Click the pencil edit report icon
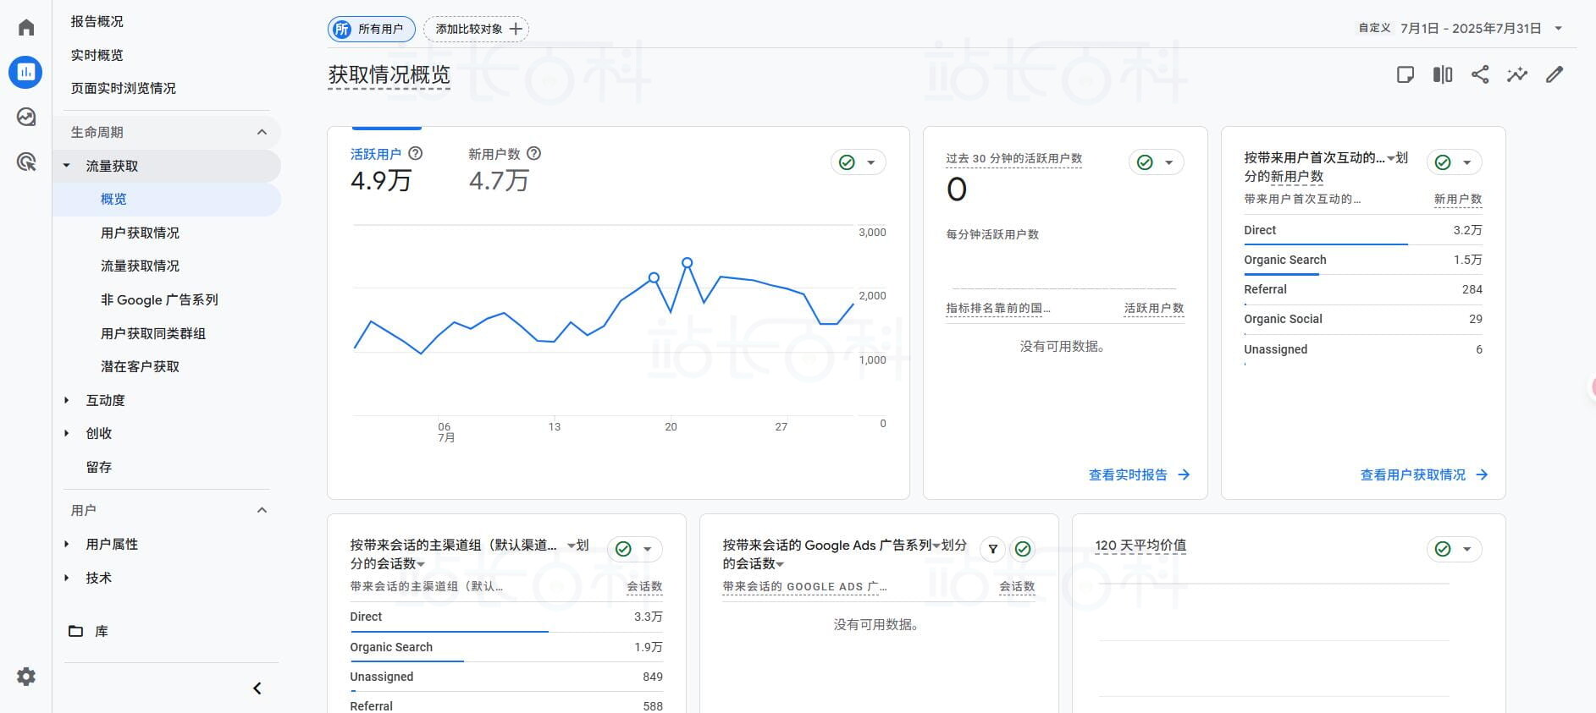1596x713 pixels. coord(1555,74)
